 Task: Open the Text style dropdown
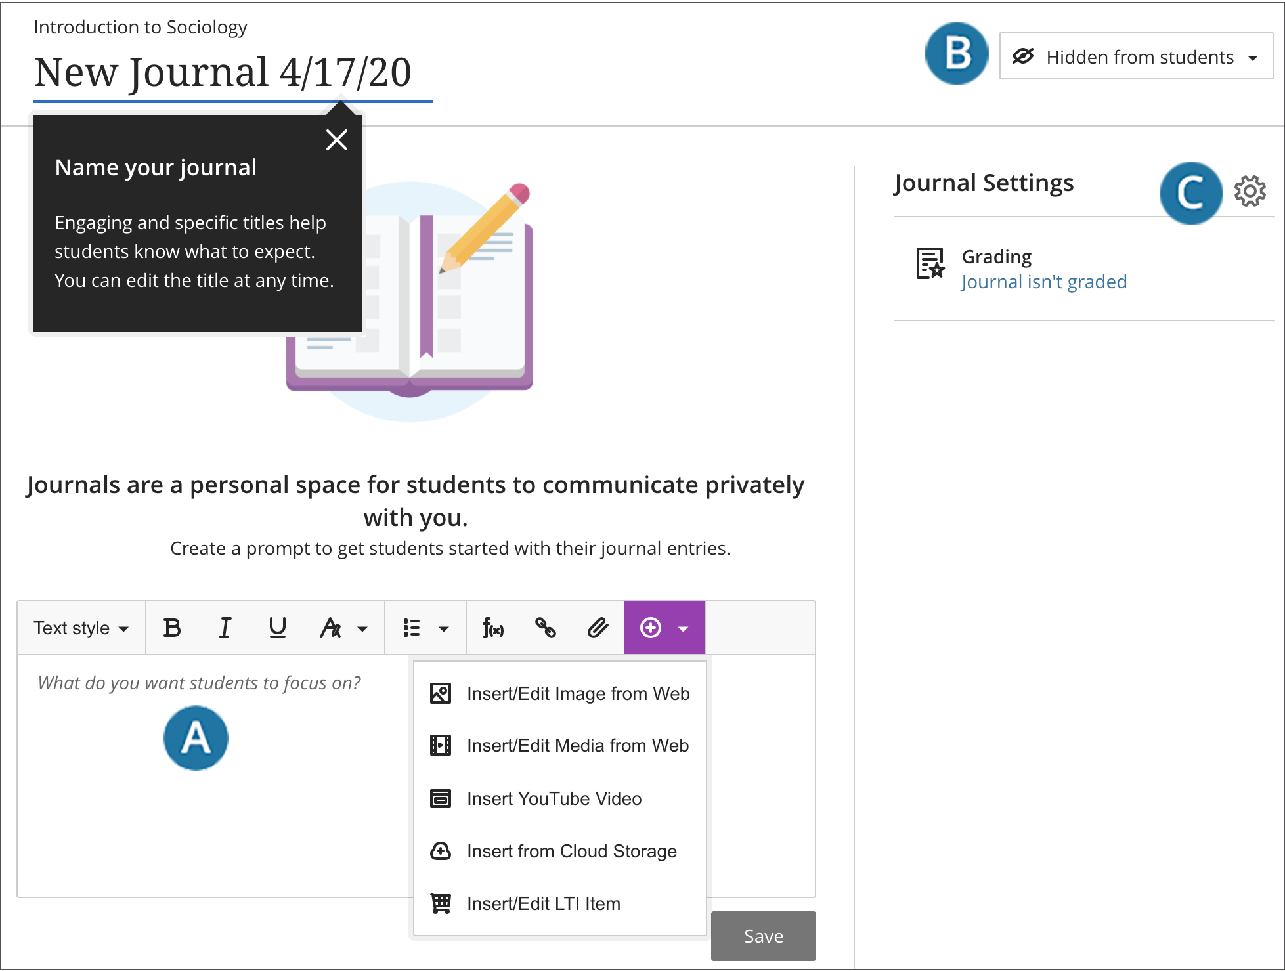tap(81, 628)
